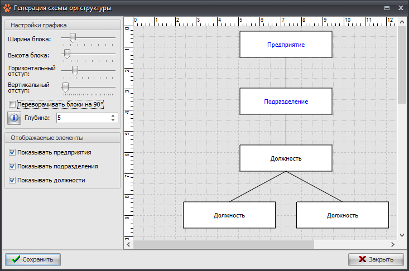
Task: Click the Горизонтальный отступ slider handle
Action: pos(75,70)
